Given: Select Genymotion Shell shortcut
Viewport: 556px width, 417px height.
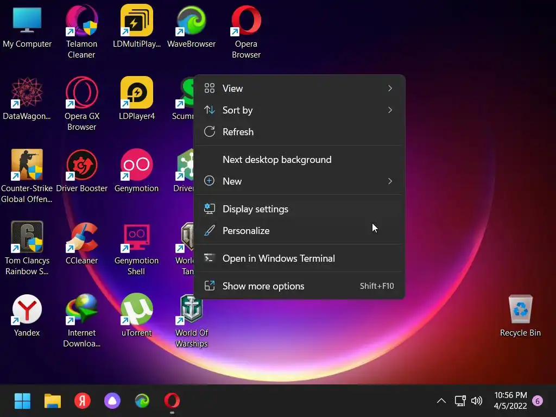Looking at the screenshot, I should pyautogui.click(x=136, y=248).
